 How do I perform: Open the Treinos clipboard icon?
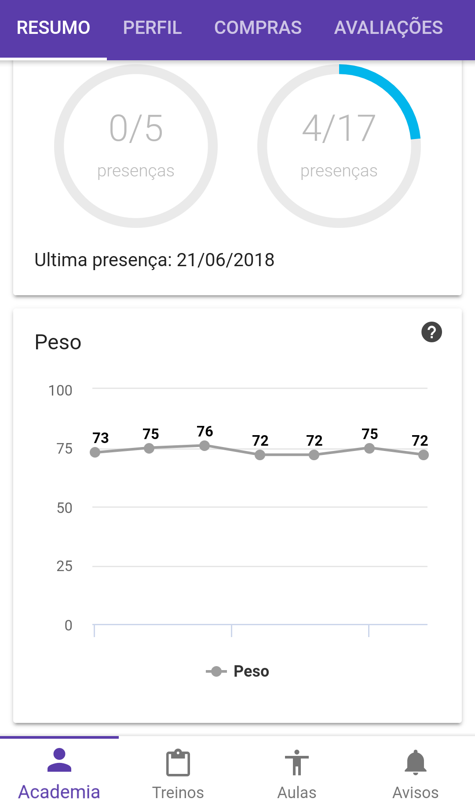[x=178, y=762]
